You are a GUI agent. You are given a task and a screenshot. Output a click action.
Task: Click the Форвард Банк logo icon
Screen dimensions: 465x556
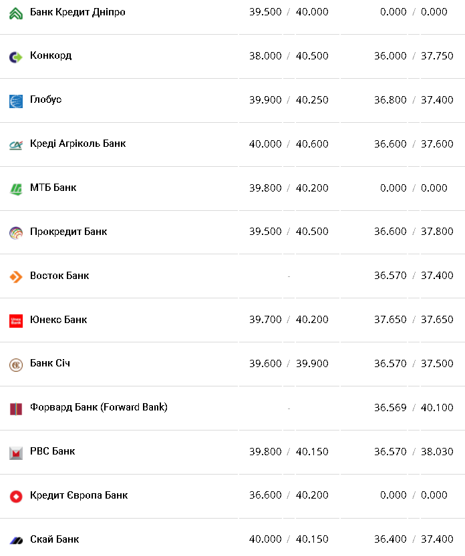pos(16,408)
